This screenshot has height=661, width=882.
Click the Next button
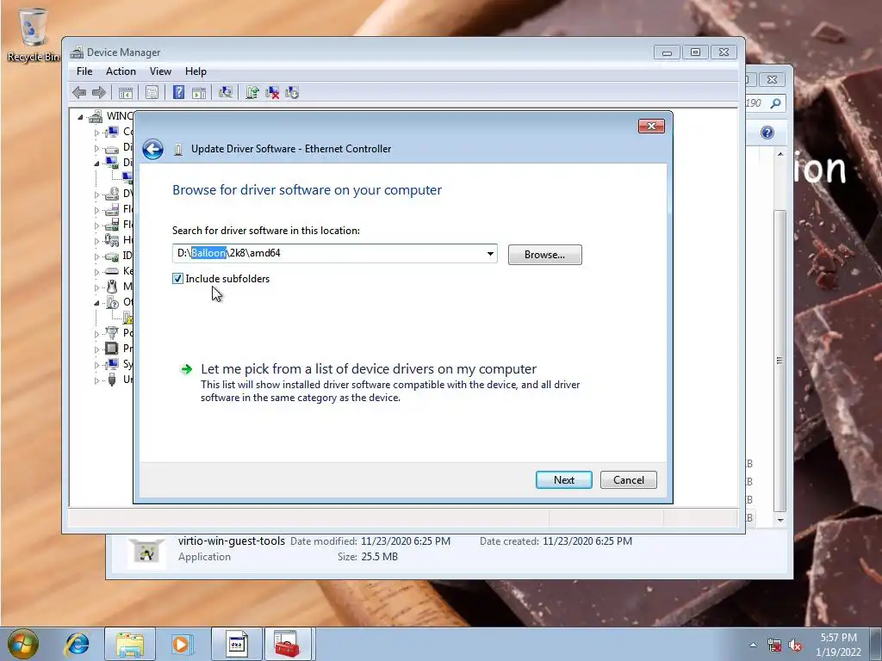click(563, 480)
